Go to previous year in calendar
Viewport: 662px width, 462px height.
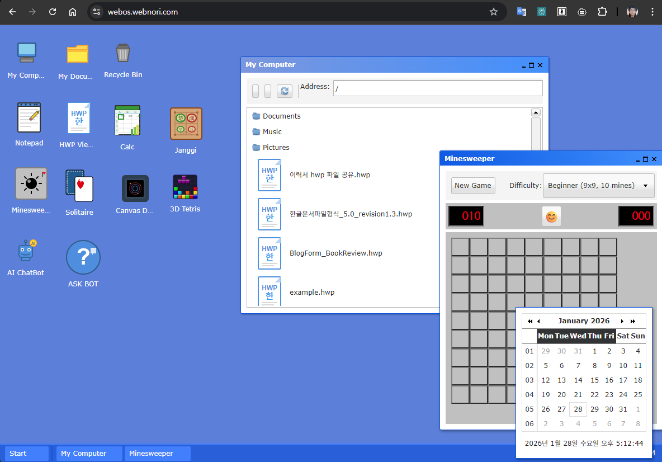click(529, 321)
